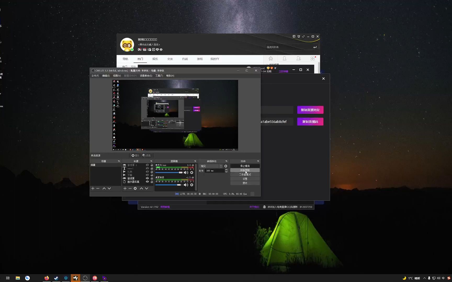Increase transition duration with up stepper
The image size is (452, 282).
(226, 170)
